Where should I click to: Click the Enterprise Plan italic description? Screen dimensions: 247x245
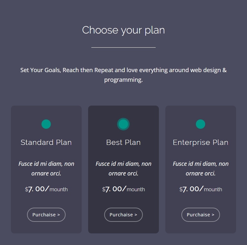(x=201, y=168)
